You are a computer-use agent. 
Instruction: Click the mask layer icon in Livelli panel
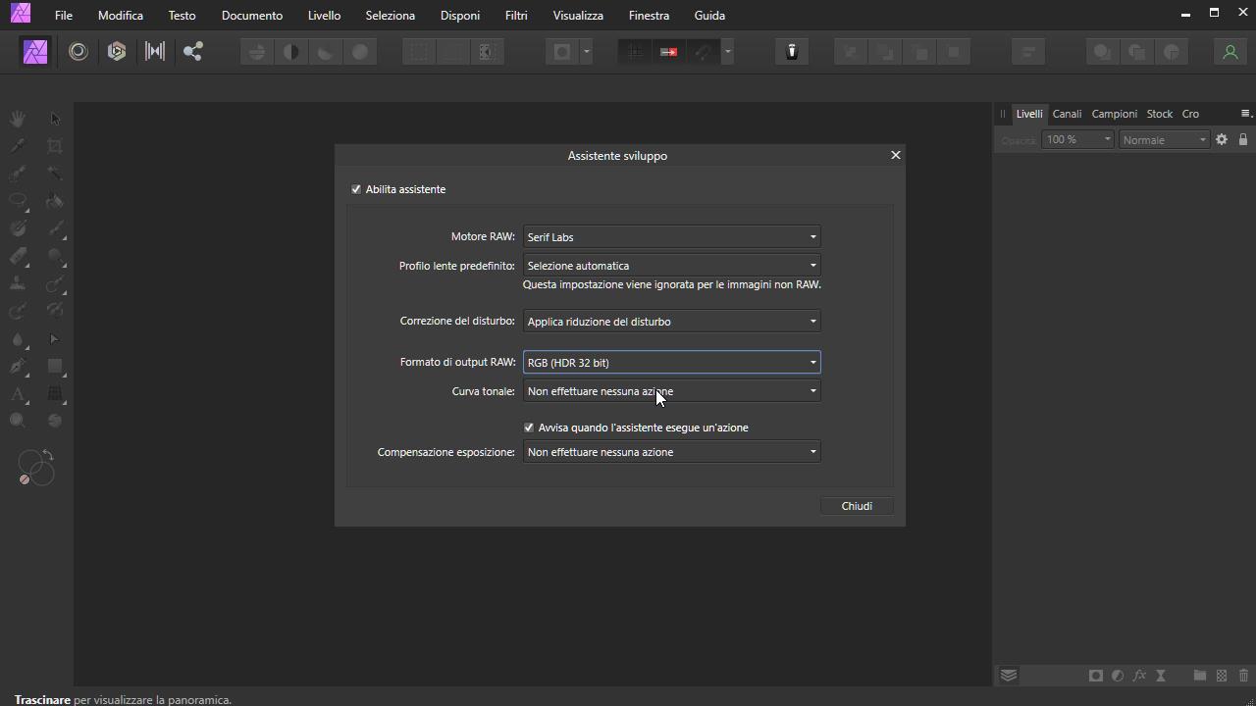pos(1096,676)
